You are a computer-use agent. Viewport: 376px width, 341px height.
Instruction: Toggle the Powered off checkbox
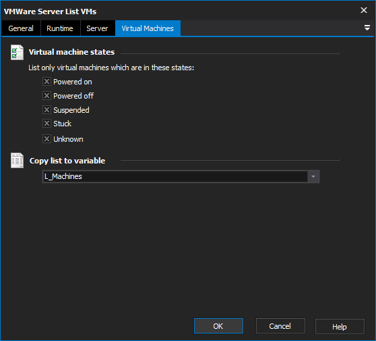pyautogui.click(x=46, y=96)
